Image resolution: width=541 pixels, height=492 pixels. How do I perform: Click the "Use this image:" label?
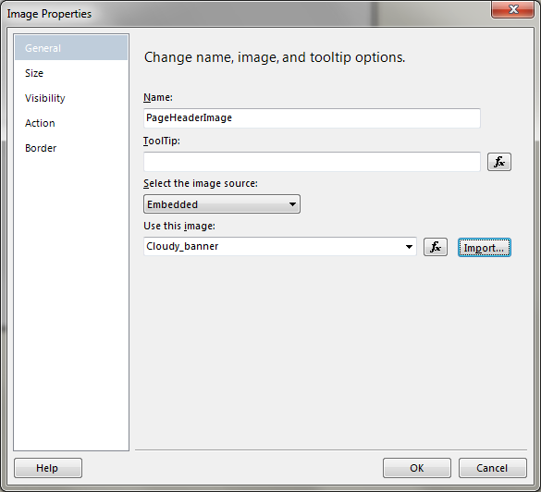(x=179, y=226)
